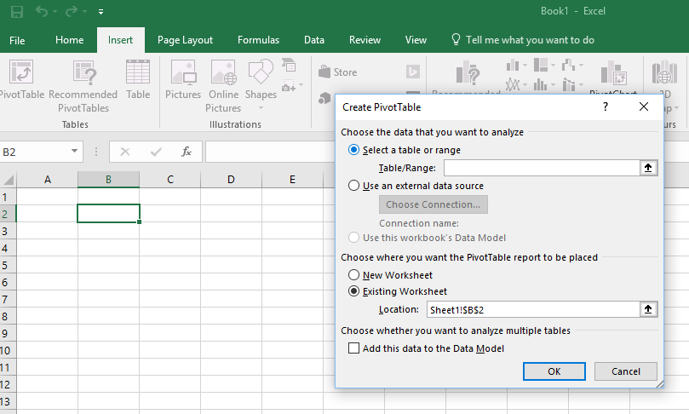Click into the Table/Range input field

coord(541,168)
